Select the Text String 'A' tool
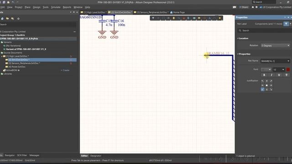 tap(209, 18)
